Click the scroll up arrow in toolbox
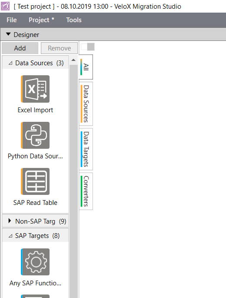This screenshot has width=226, height=298. click(x=73, y=60)
